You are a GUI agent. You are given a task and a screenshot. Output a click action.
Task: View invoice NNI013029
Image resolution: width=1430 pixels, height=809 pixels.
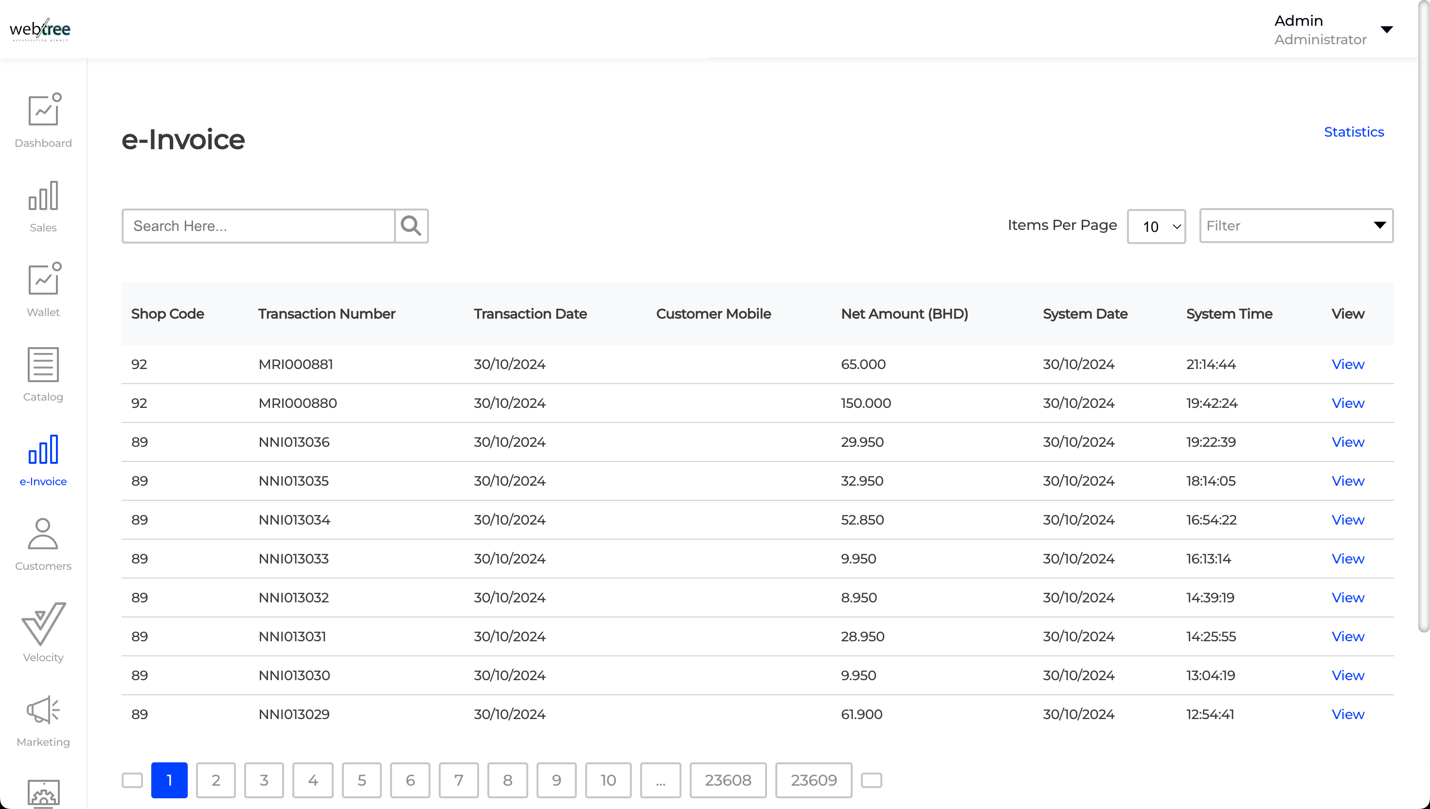coord(1348,715)
